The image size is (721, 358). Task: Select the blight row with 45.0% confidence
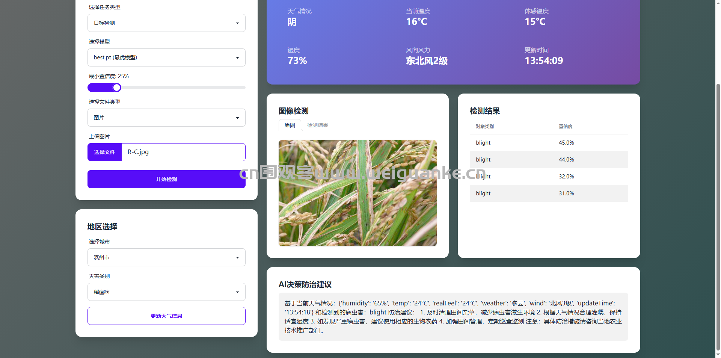(549, 143)
